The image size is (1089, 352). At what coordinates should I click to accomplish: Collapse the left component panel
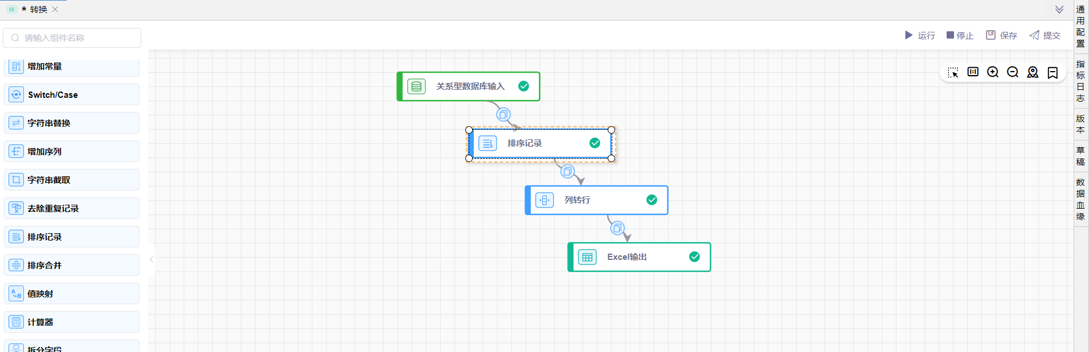(152, 260)
